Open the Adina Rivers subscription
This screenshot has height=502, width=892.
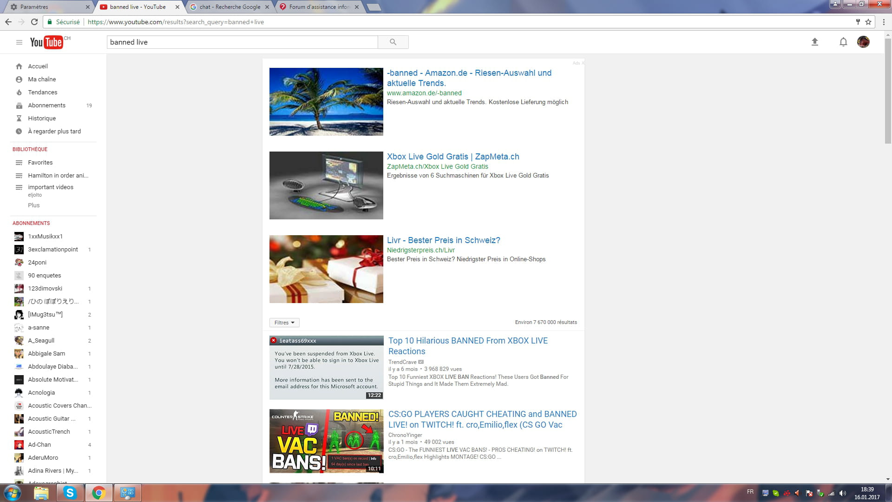53,471
